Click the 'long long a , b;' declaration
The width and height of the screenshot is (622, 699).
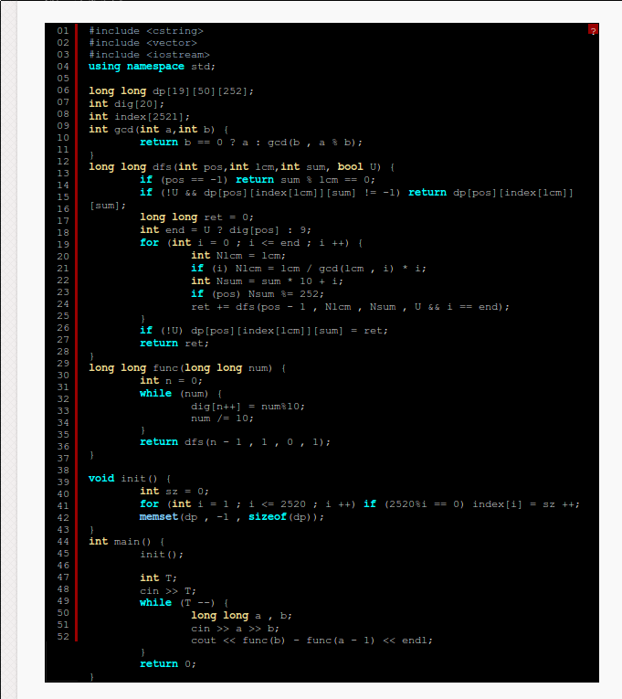(241, 616)
